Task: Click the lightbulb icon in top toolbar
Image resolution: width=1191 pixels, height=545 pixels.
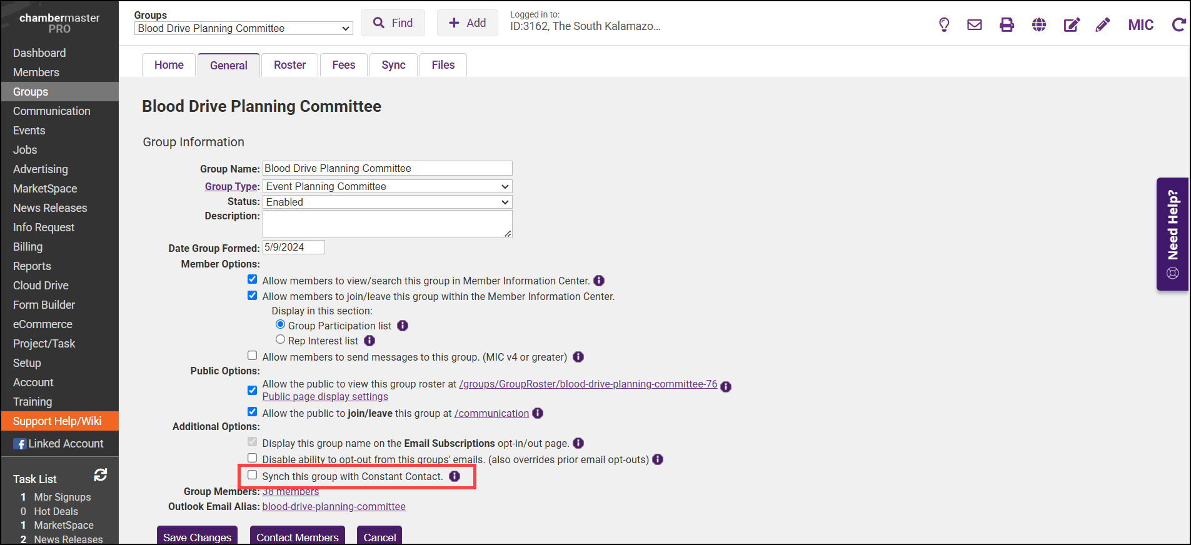Action: pyautogui.click(x=944, y=24)
